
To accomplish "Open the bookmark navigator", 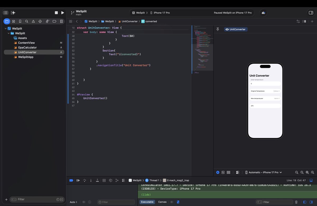I will click(20, 21).
